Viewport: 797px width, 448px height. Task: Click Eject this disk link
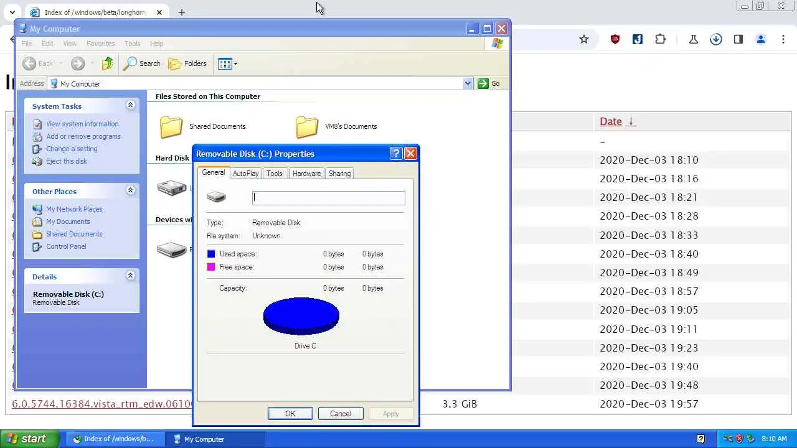[67, 161]
